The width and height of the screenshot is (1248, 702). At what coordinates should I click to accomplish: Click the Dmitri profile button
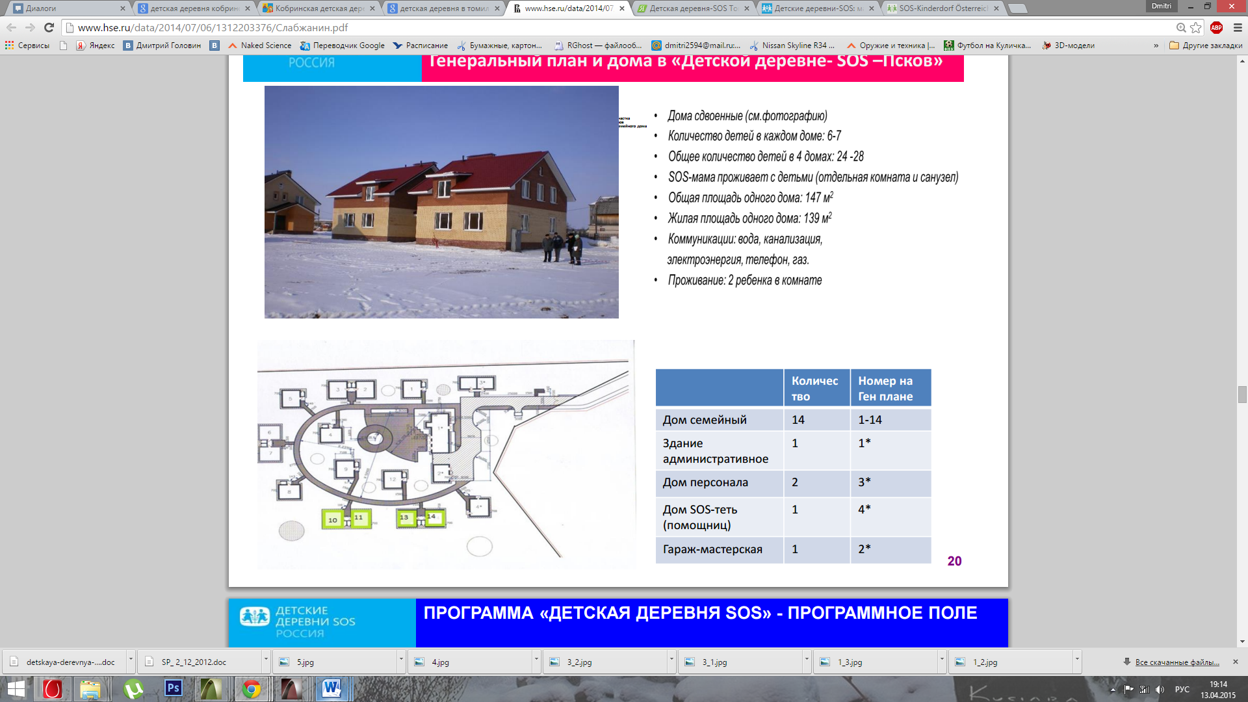[x=1161, y=6]
